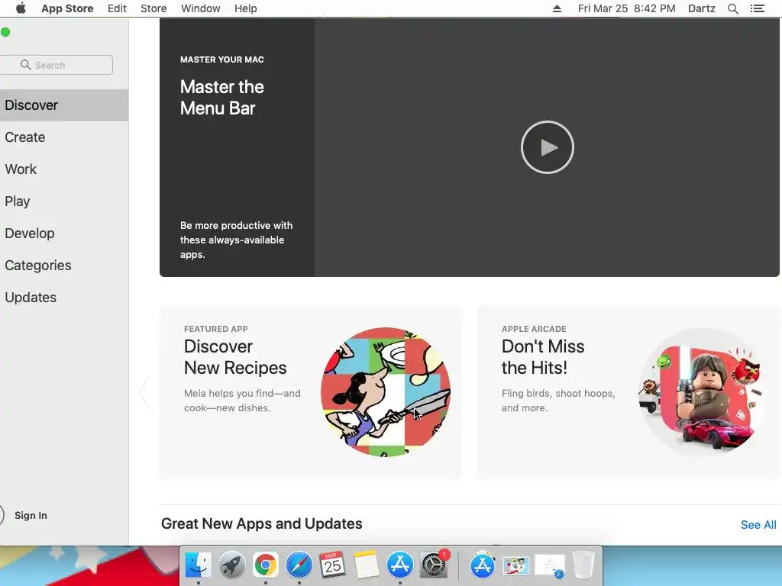Click the Master the Menu Bar headline
Viewport: 782px width, 586px height.
click(222, 98)
